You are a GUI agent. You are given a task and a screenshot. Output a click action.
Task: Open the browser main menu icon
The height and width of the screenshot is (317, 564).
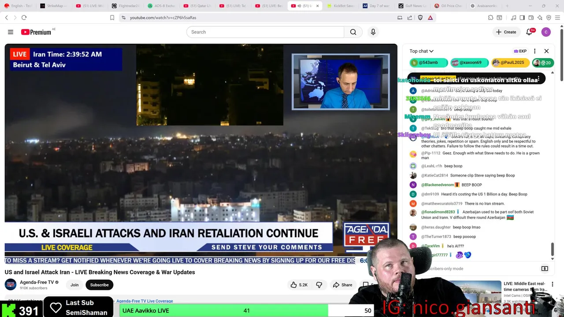(x=557, y=18)
